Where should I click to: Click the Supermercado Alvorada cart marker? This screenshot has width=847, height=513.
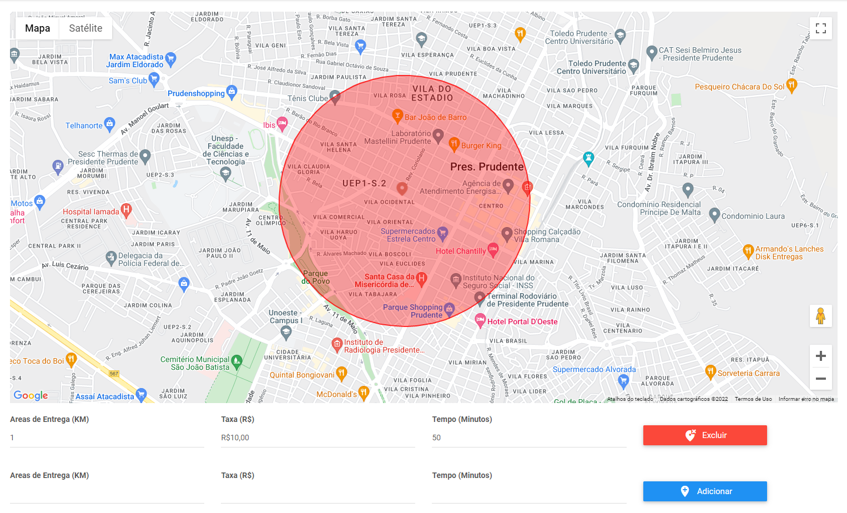[623, 381]
